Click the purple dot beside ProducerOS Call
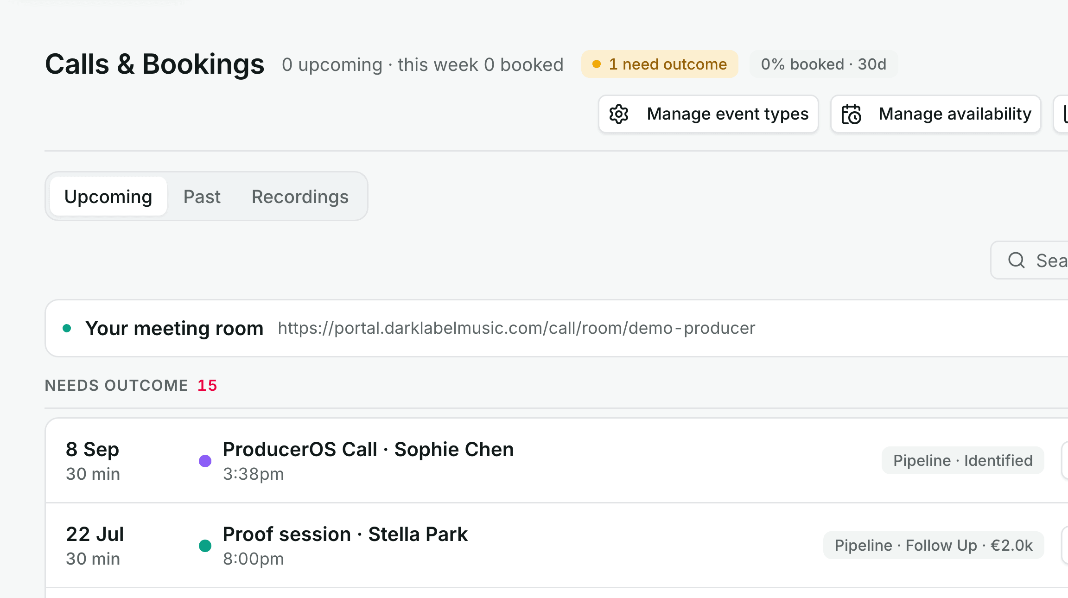The height and width of the screenshot is (598, 1068). pos(205,461)
